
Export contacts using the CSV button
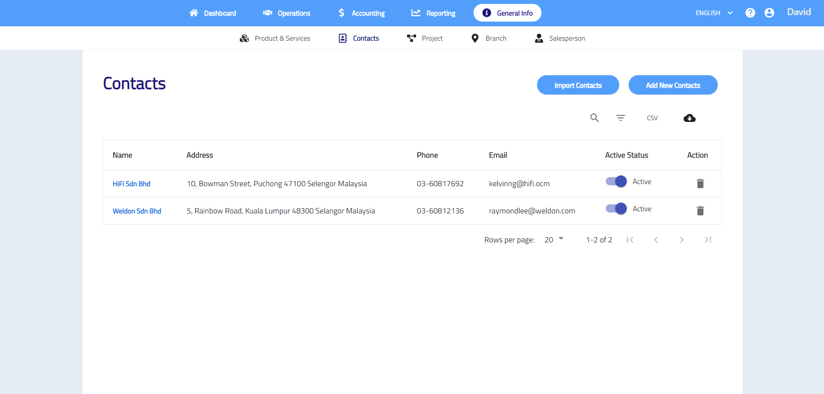(652, 118)
